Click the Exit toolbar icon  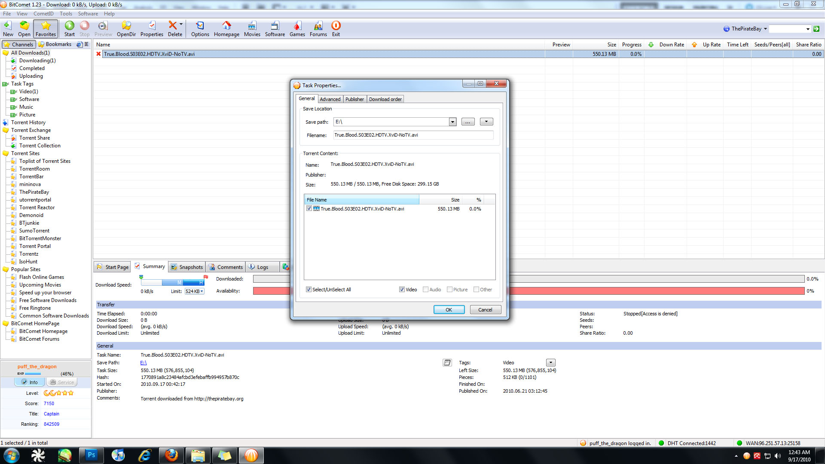click(336, 29)
